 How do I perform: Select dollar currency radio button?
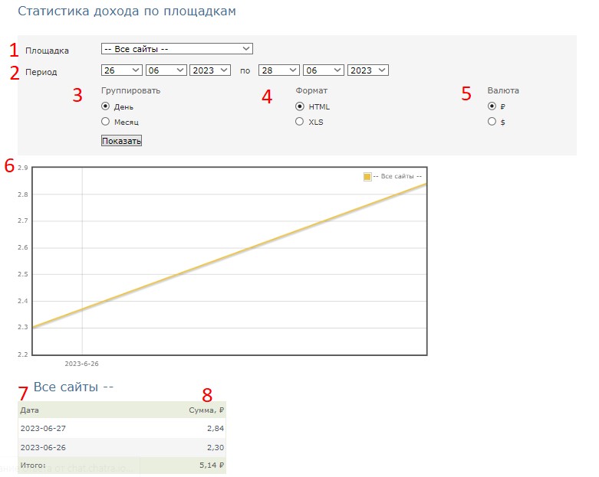tap(492, 121)
